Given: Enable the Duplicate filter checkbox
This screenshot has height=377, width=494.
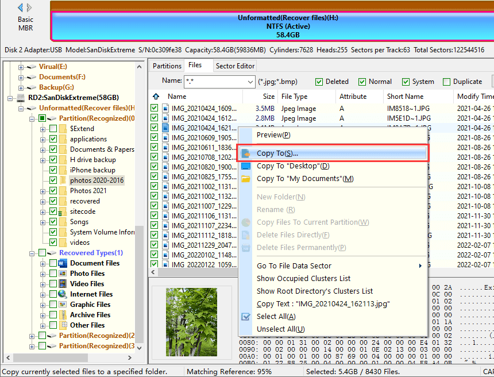Looking at the screenshot, I should pyautogui.click(x=446, y=82).
